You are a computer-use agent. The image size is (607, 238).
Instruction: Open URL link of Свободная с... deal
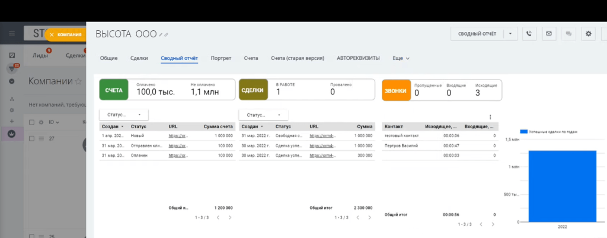[323, 136]
